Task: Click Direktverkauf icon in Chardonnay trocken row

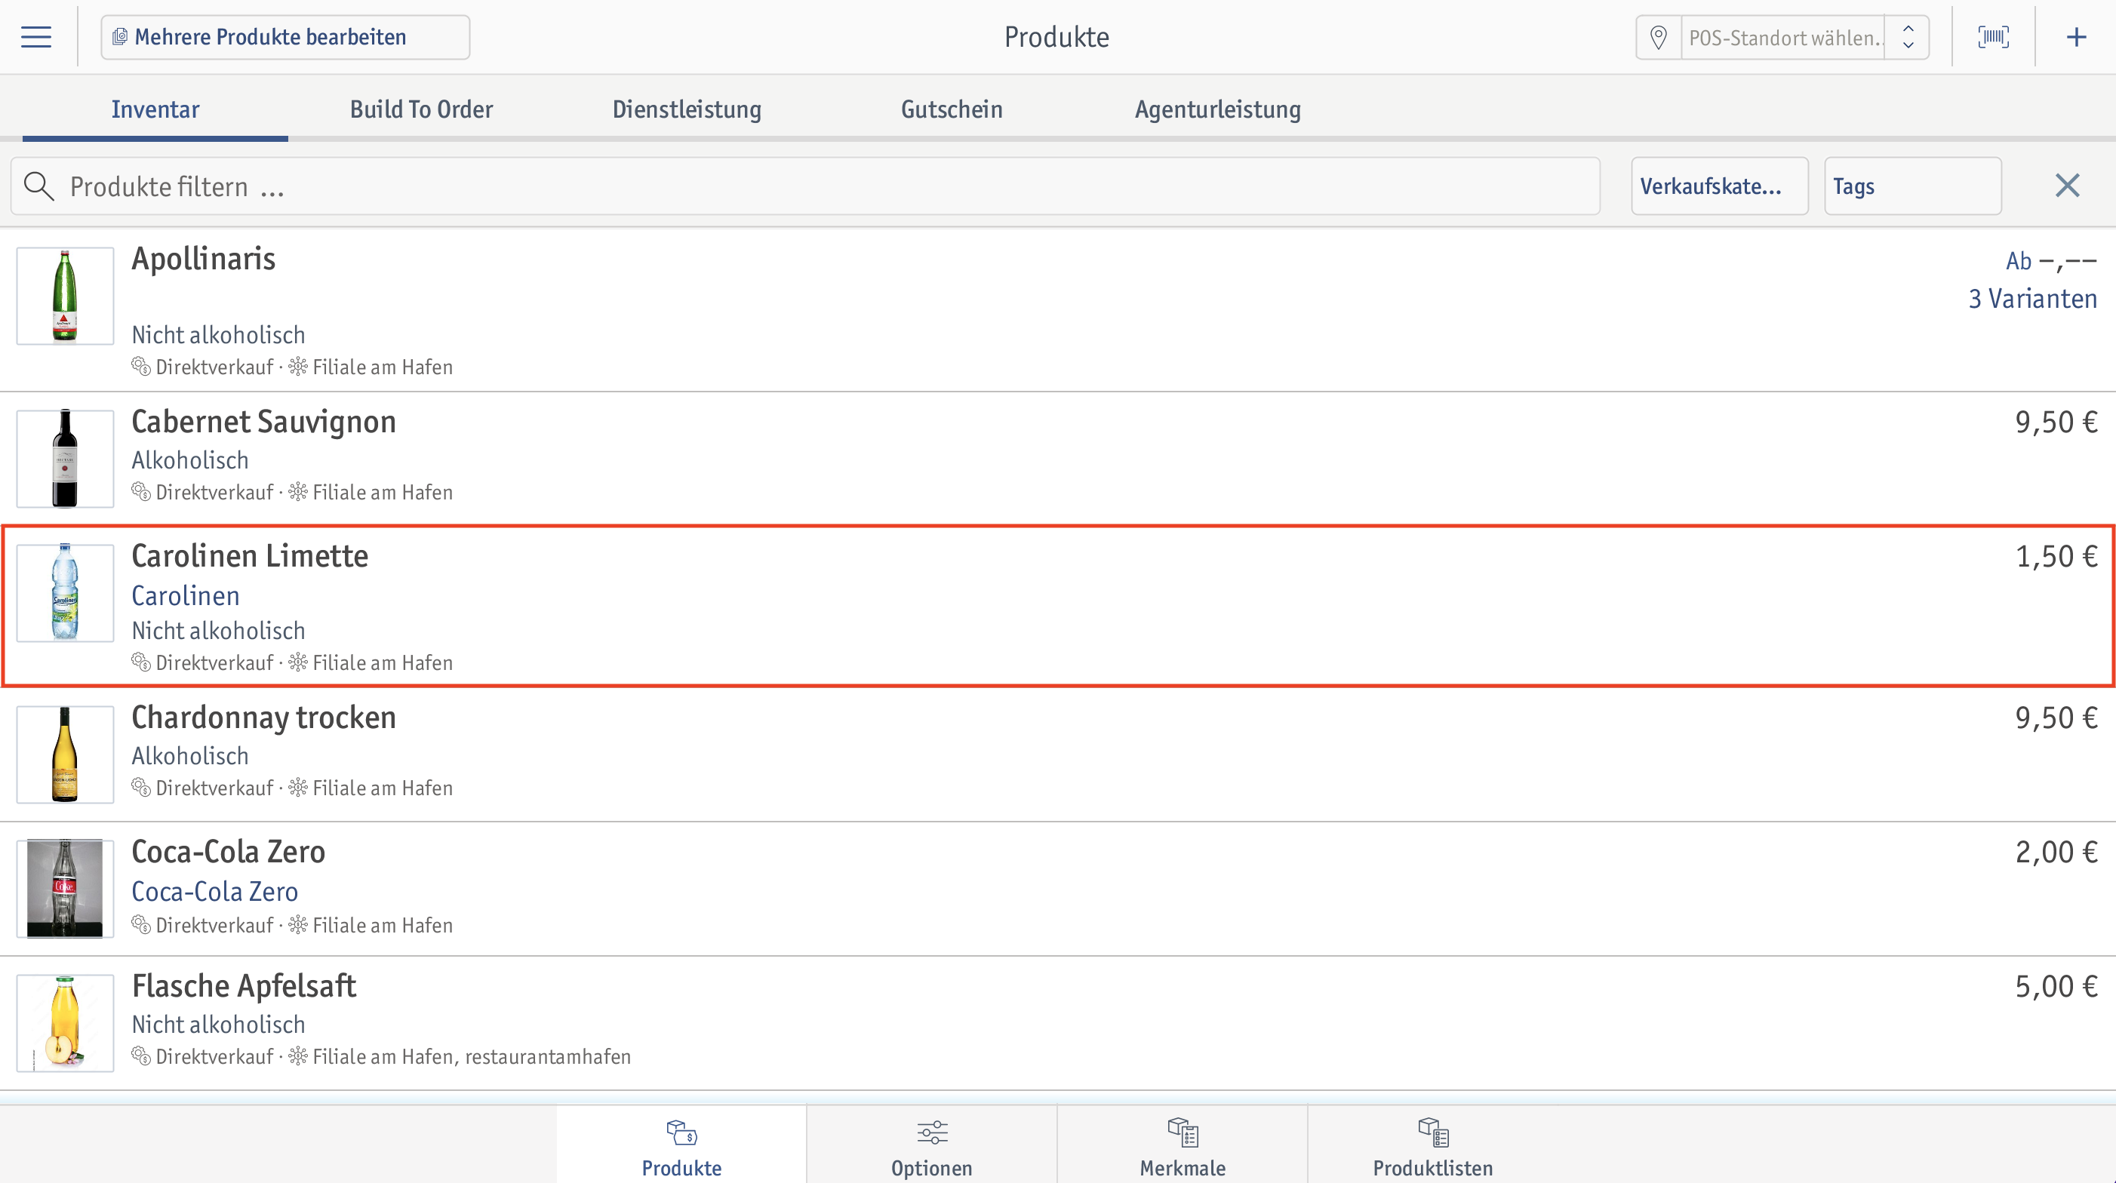Action: (140, 788)
